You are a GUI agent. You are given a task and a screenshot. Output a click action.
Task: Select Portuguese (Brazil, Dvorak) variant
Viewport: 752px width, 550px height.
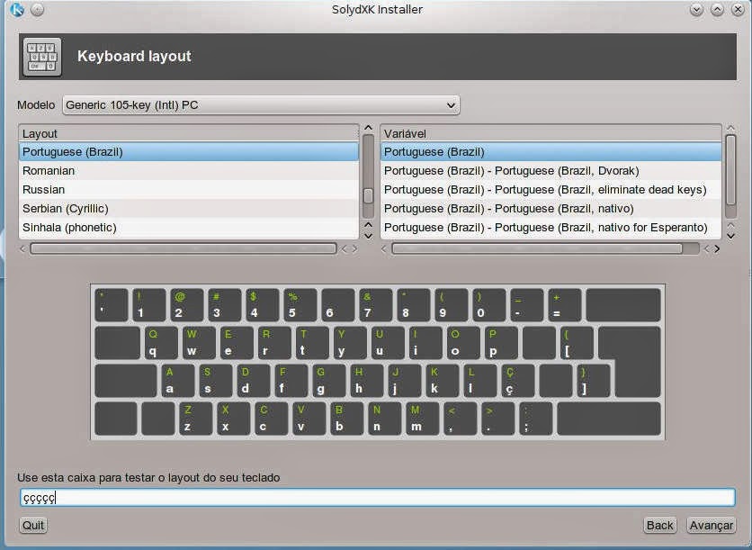click(551, 171)
